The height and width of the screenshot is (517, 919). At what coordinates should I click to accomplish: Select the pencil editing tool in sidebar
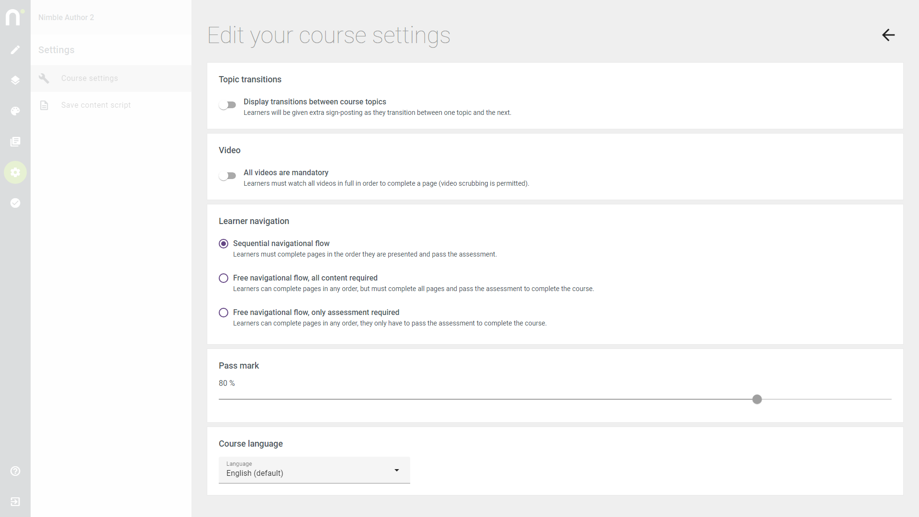coord(15,50)
